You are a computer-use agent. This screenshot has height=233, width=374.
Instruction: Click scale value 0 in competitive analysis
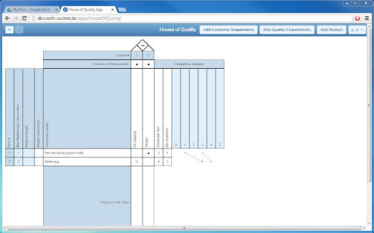pyautogui.click(x=176, y=145)
